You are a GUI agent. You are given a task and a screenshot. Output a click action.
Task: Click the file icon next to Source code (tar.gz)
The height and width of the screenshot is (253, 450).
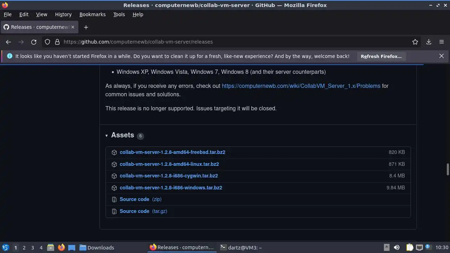coord(114,211)
